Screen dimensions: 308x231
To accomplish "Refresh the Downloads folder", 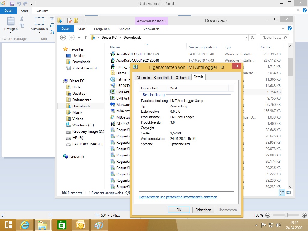I will point(252,38).
